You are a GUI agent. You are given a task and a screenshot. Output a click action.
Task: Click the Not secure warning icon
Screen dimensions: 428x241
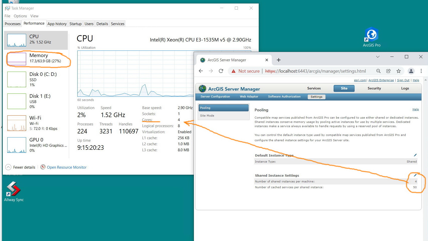[x=234, y=71]
